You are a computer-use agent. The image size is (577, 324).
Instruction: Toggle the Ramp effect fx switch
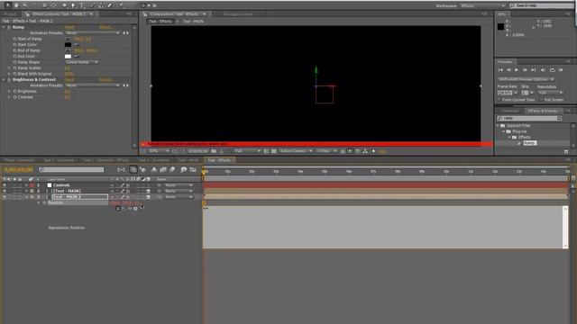pos(9,27)
